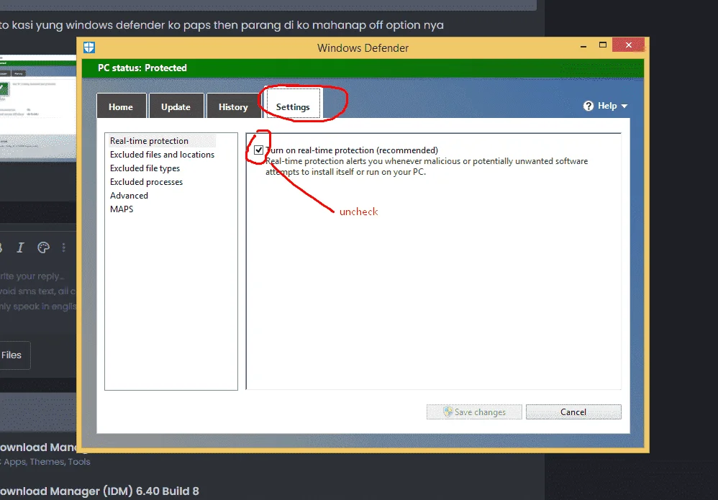Open more options dots in forum editor
Screen dimensions: 718x500
click(x=63, y=247)
